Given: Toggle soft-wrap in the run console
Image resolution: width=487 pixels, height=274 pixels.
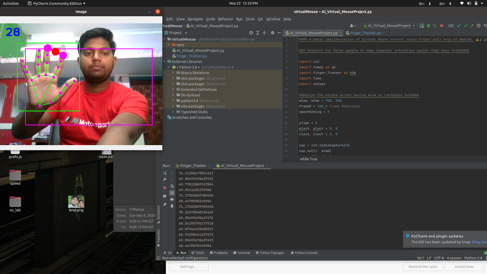Looking at the screenshot, I should point(172,186).
